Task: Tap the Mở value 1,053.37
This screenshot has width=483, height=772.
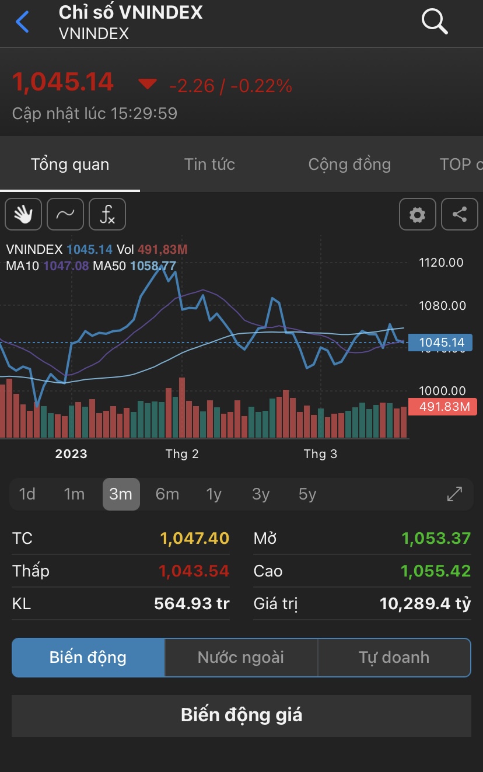Action: coord(436,538)
